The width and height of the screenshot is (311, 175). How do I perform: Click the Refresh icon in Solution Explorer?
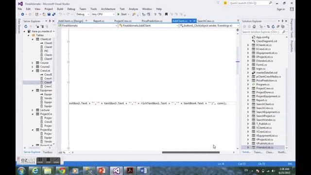coord(273,27)
